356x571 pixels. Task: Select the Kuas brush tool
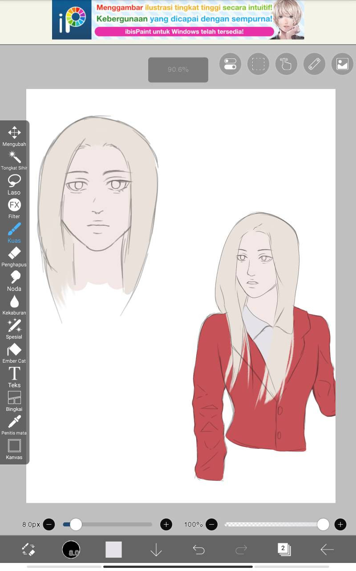pos(14,232)
